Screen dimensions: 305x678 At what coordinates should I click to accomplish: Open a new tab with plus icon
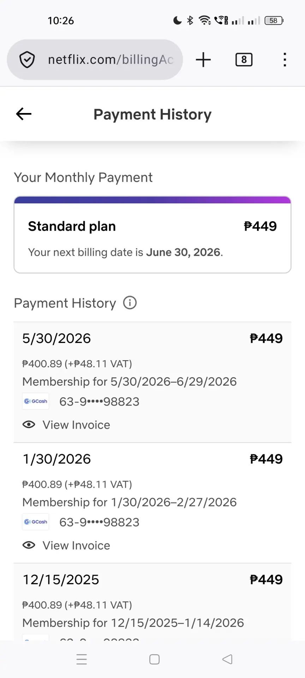coord(203,60)
